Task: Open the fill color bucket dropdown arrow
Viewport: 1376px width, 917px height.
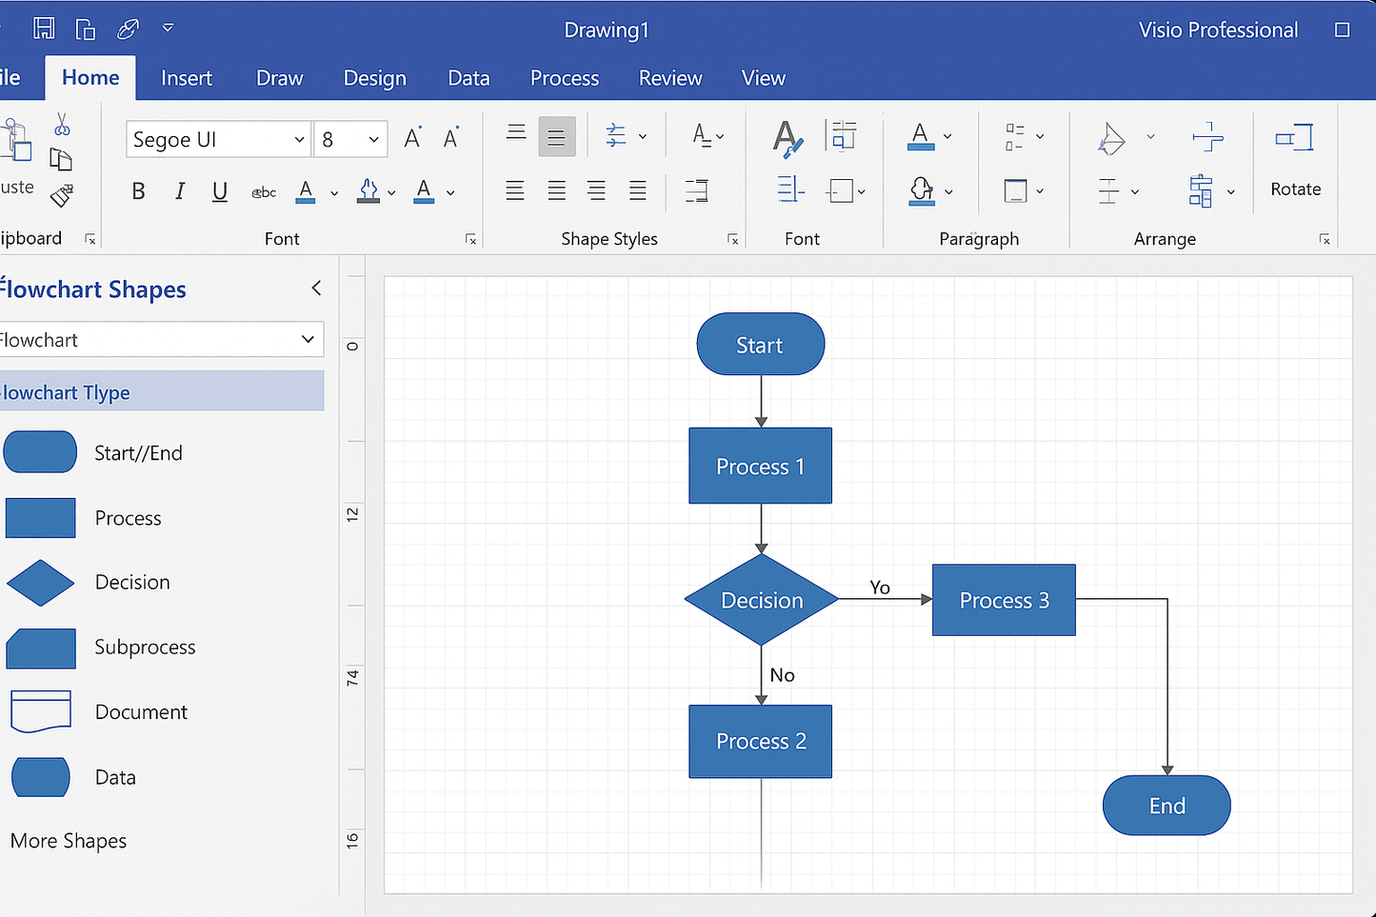Action: click(x=391, y=193)
